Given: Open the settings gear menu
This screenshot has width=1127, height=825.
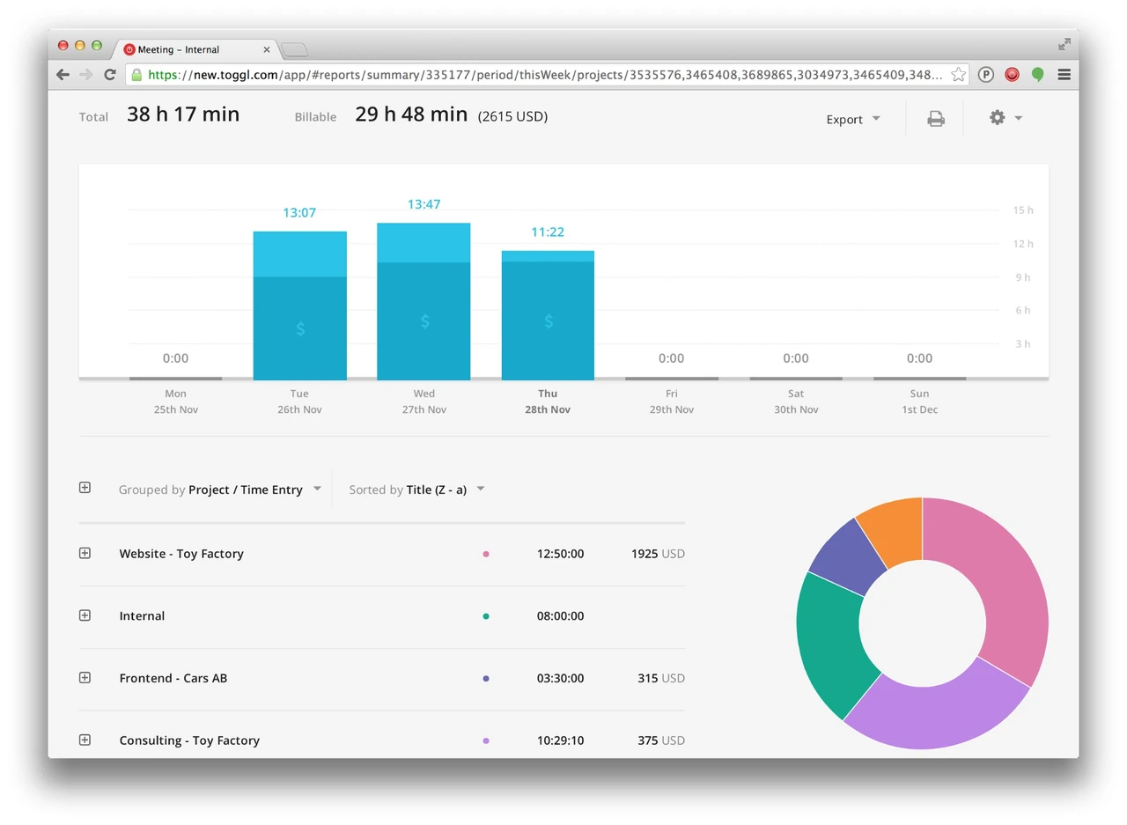Looking at the screenshot, I should [x=1005, y=118].
